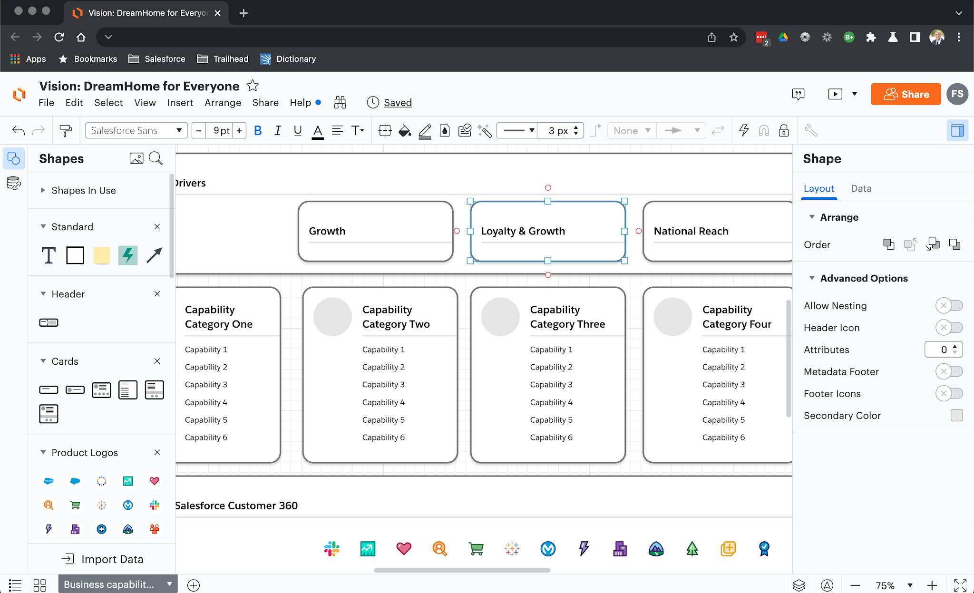Click the Undo arrow in toolbar
Screen dimensions: 974x593
(19, 131)
